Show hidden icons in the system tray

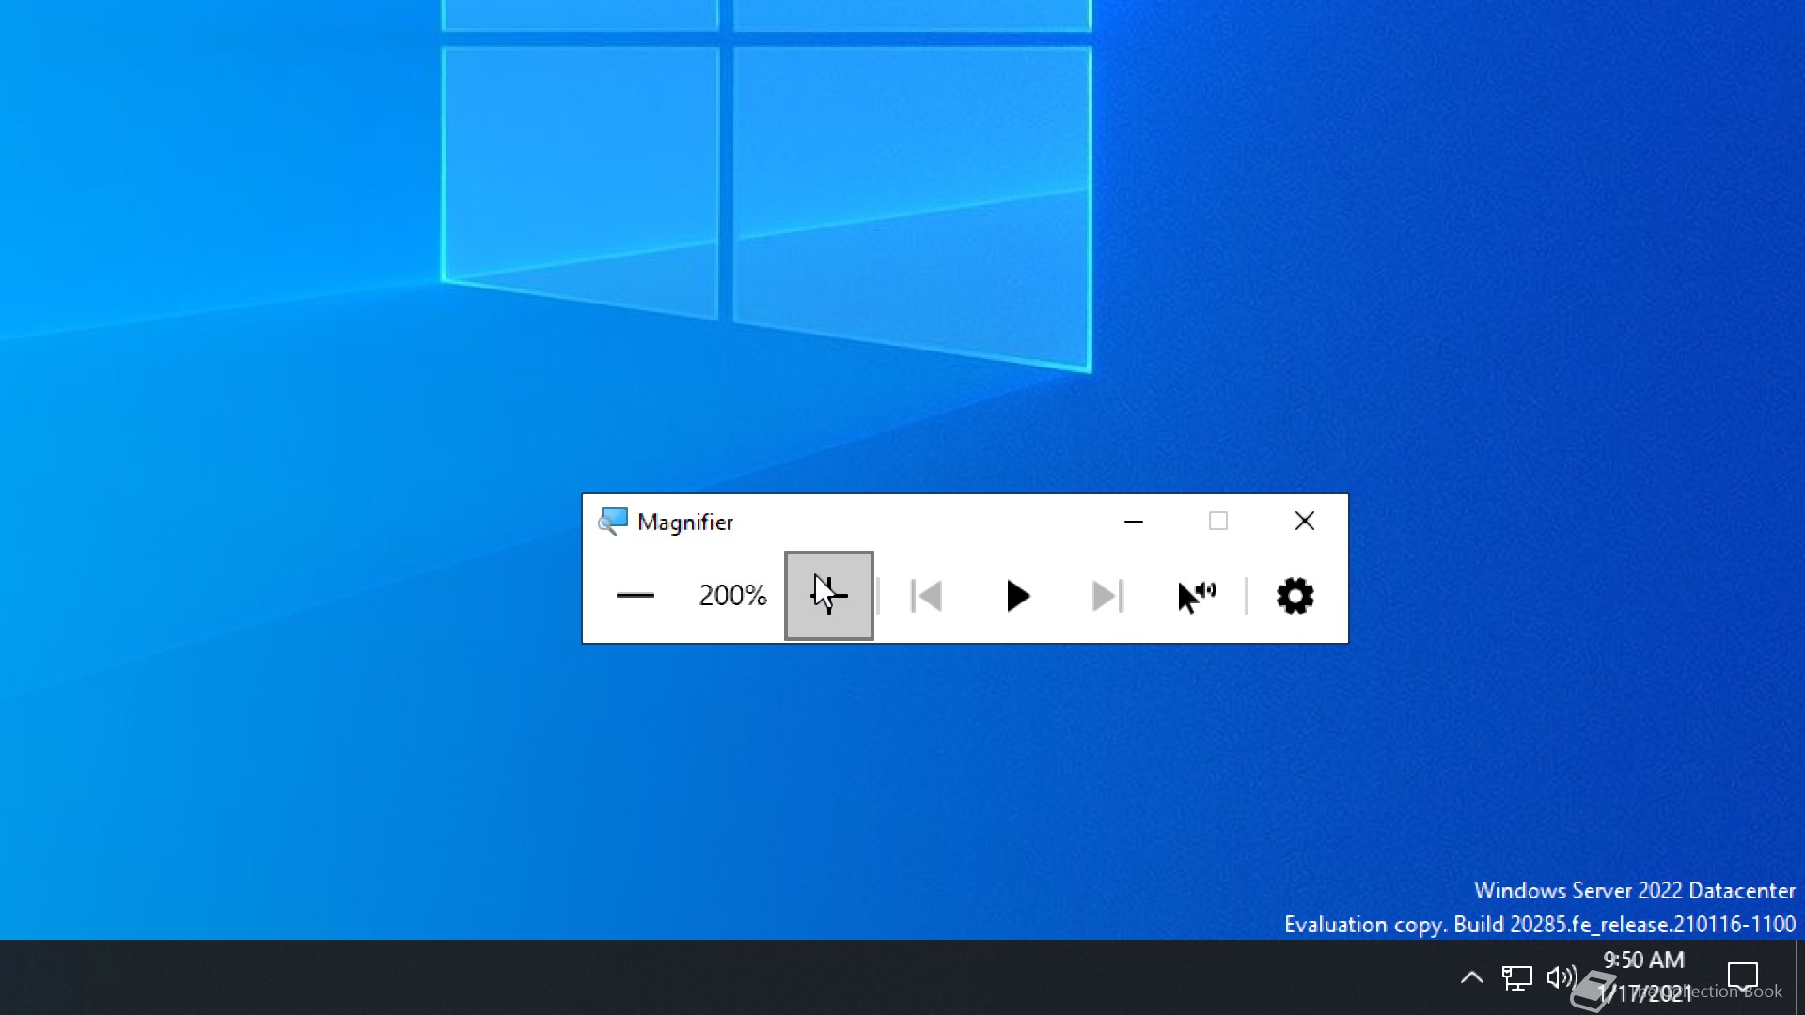(1472, 977)
